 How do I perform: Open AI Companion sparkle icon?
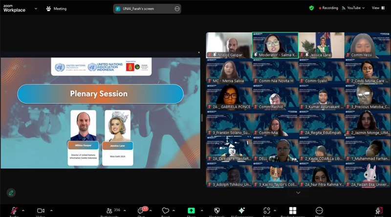coord(241,211)
